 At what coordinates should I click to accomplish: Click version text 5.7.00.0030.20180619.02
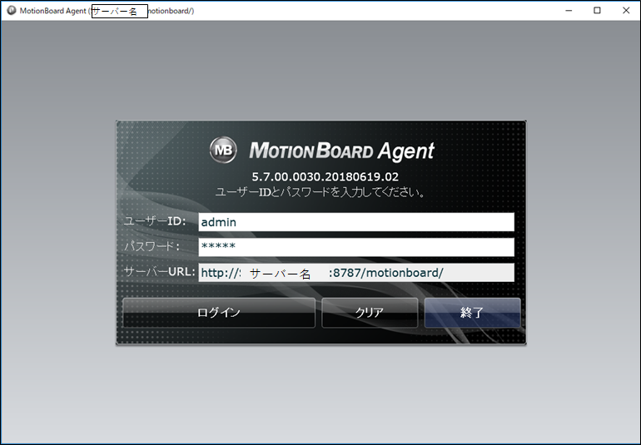(325, 177)
